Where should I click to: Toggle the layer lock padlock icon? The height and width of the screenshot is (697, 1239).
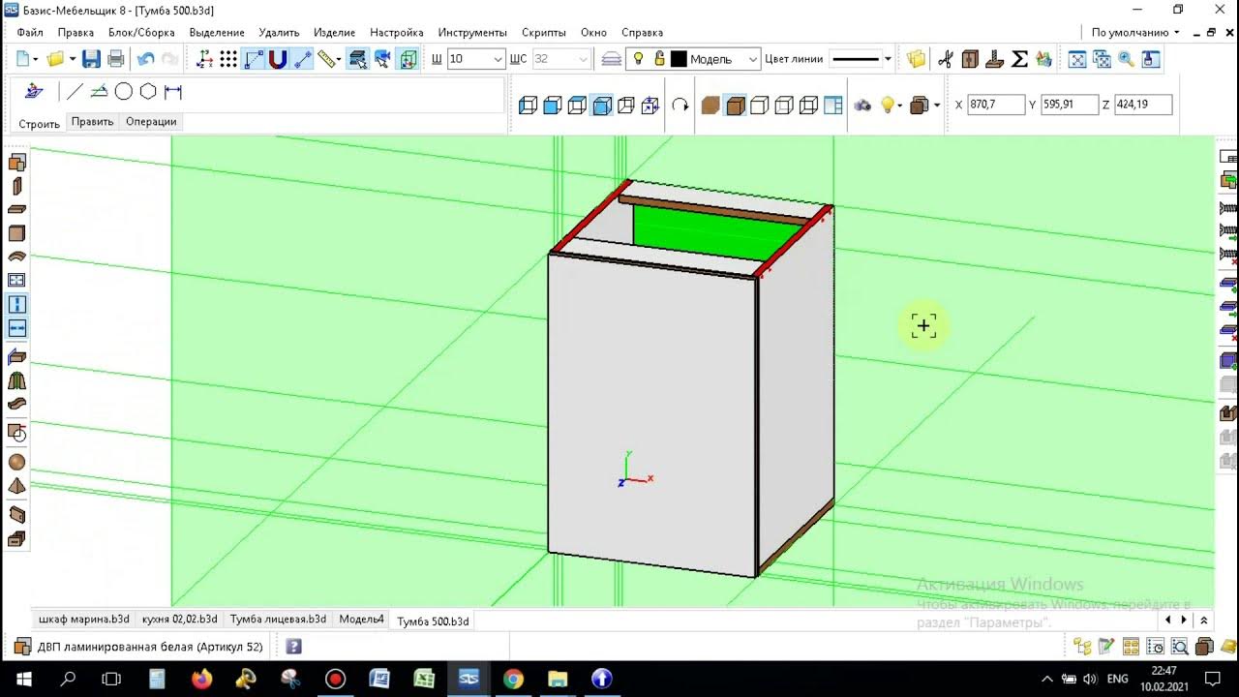coord(659,59)
